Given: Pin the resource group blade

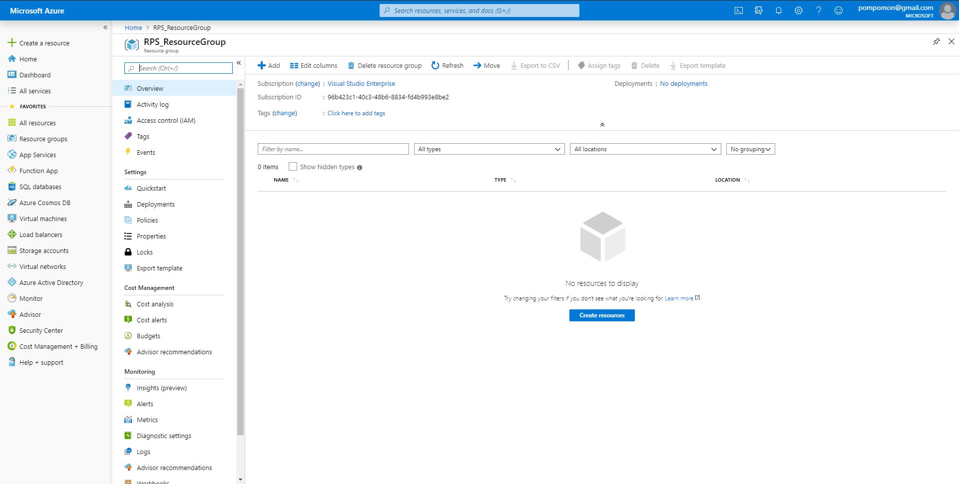Looking at the screenshot, I should point(937,41).
